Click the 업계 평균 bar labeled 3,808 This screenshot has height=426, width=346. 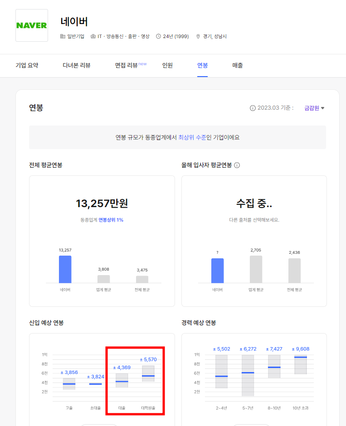pos(103,279)
